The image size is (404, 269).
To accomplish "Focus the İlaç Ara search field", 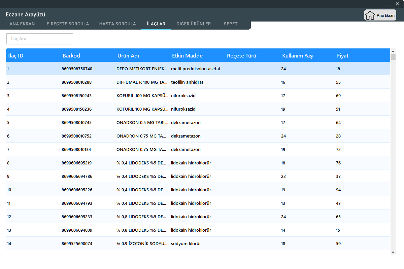I will coord(40,39).
